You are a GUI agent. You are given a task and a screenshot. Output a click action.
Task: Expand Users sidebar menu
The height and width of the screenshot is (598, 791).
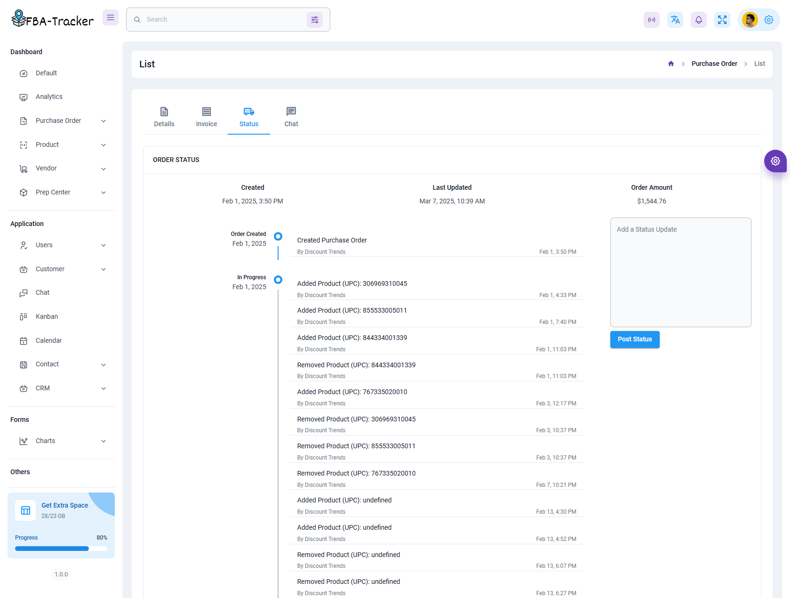(x=61, y=245)
